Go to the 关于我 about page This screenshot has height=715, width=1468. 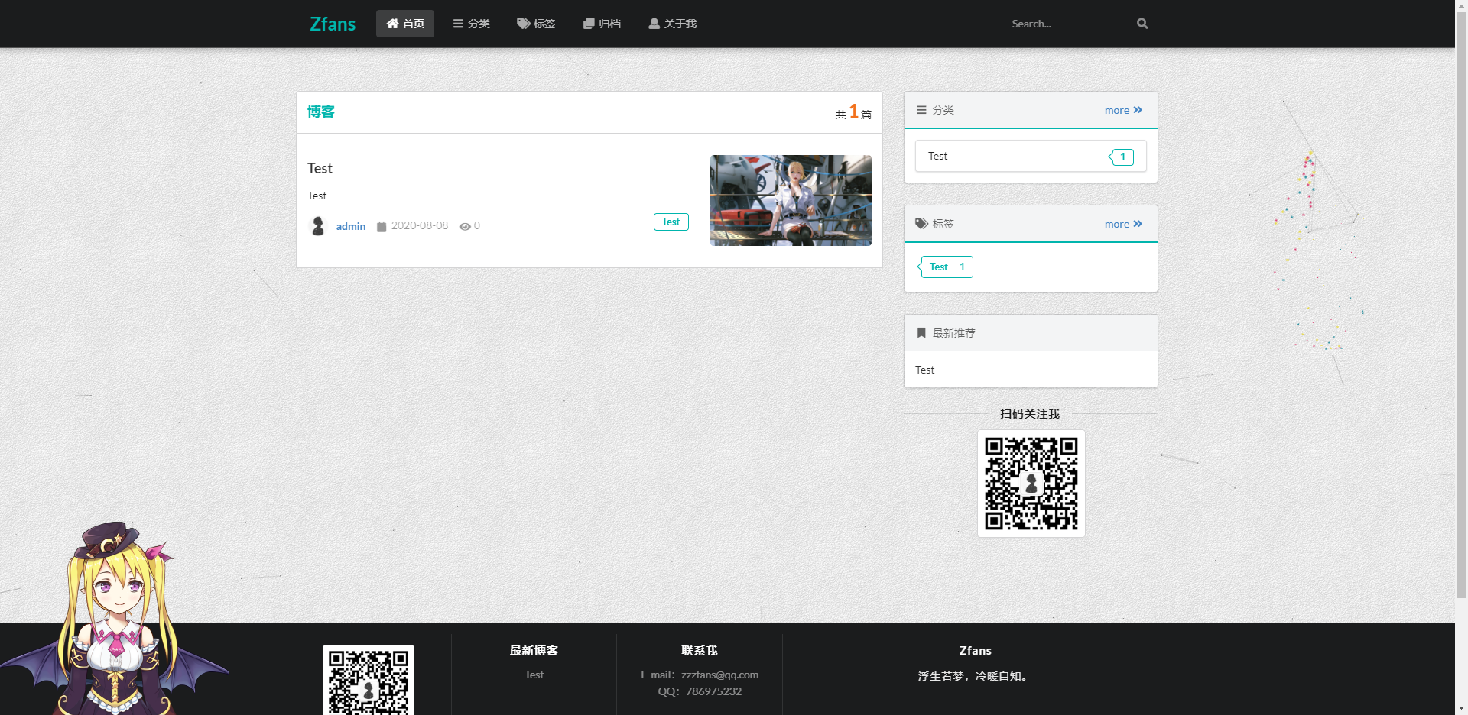point(672,24)
